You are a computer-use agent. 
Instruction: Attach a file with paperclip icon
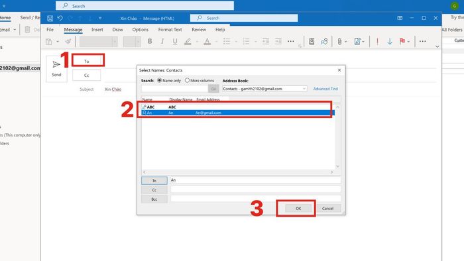(339, 42)
